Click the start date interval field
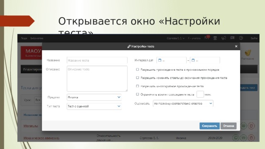265x149 pixels. [x=171, y=60]
